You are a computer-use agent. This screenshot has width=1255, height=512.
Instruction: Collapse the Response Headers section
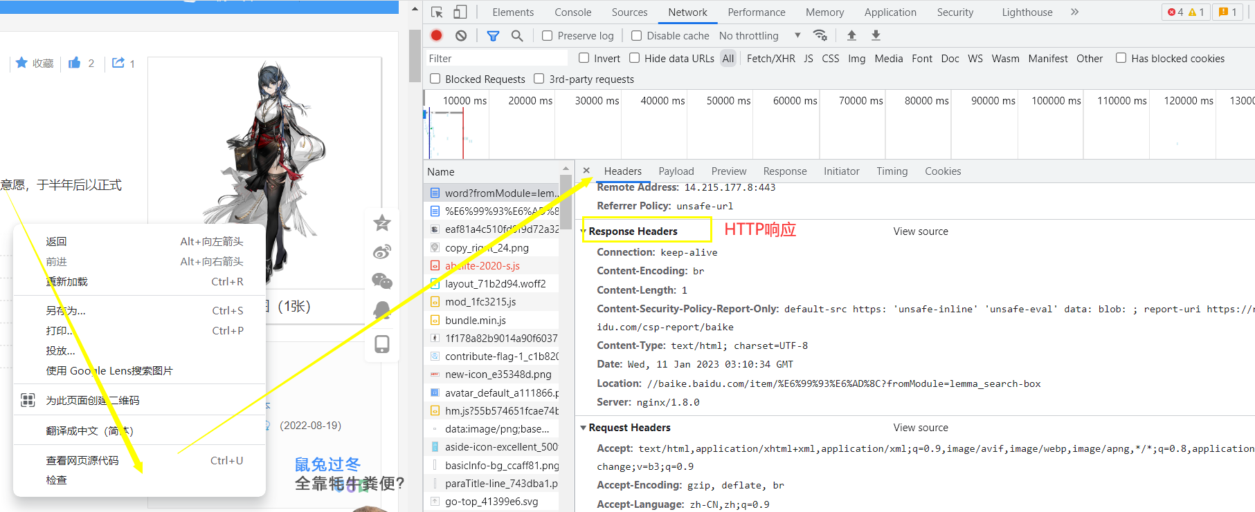tap(583, 231)
